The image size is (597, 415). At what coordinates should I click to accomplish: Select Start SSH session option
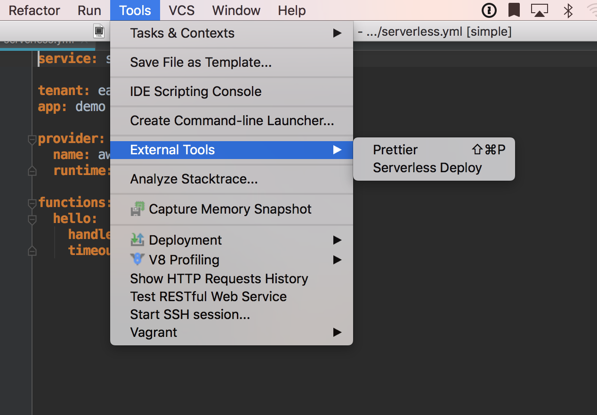coord(190,314)
